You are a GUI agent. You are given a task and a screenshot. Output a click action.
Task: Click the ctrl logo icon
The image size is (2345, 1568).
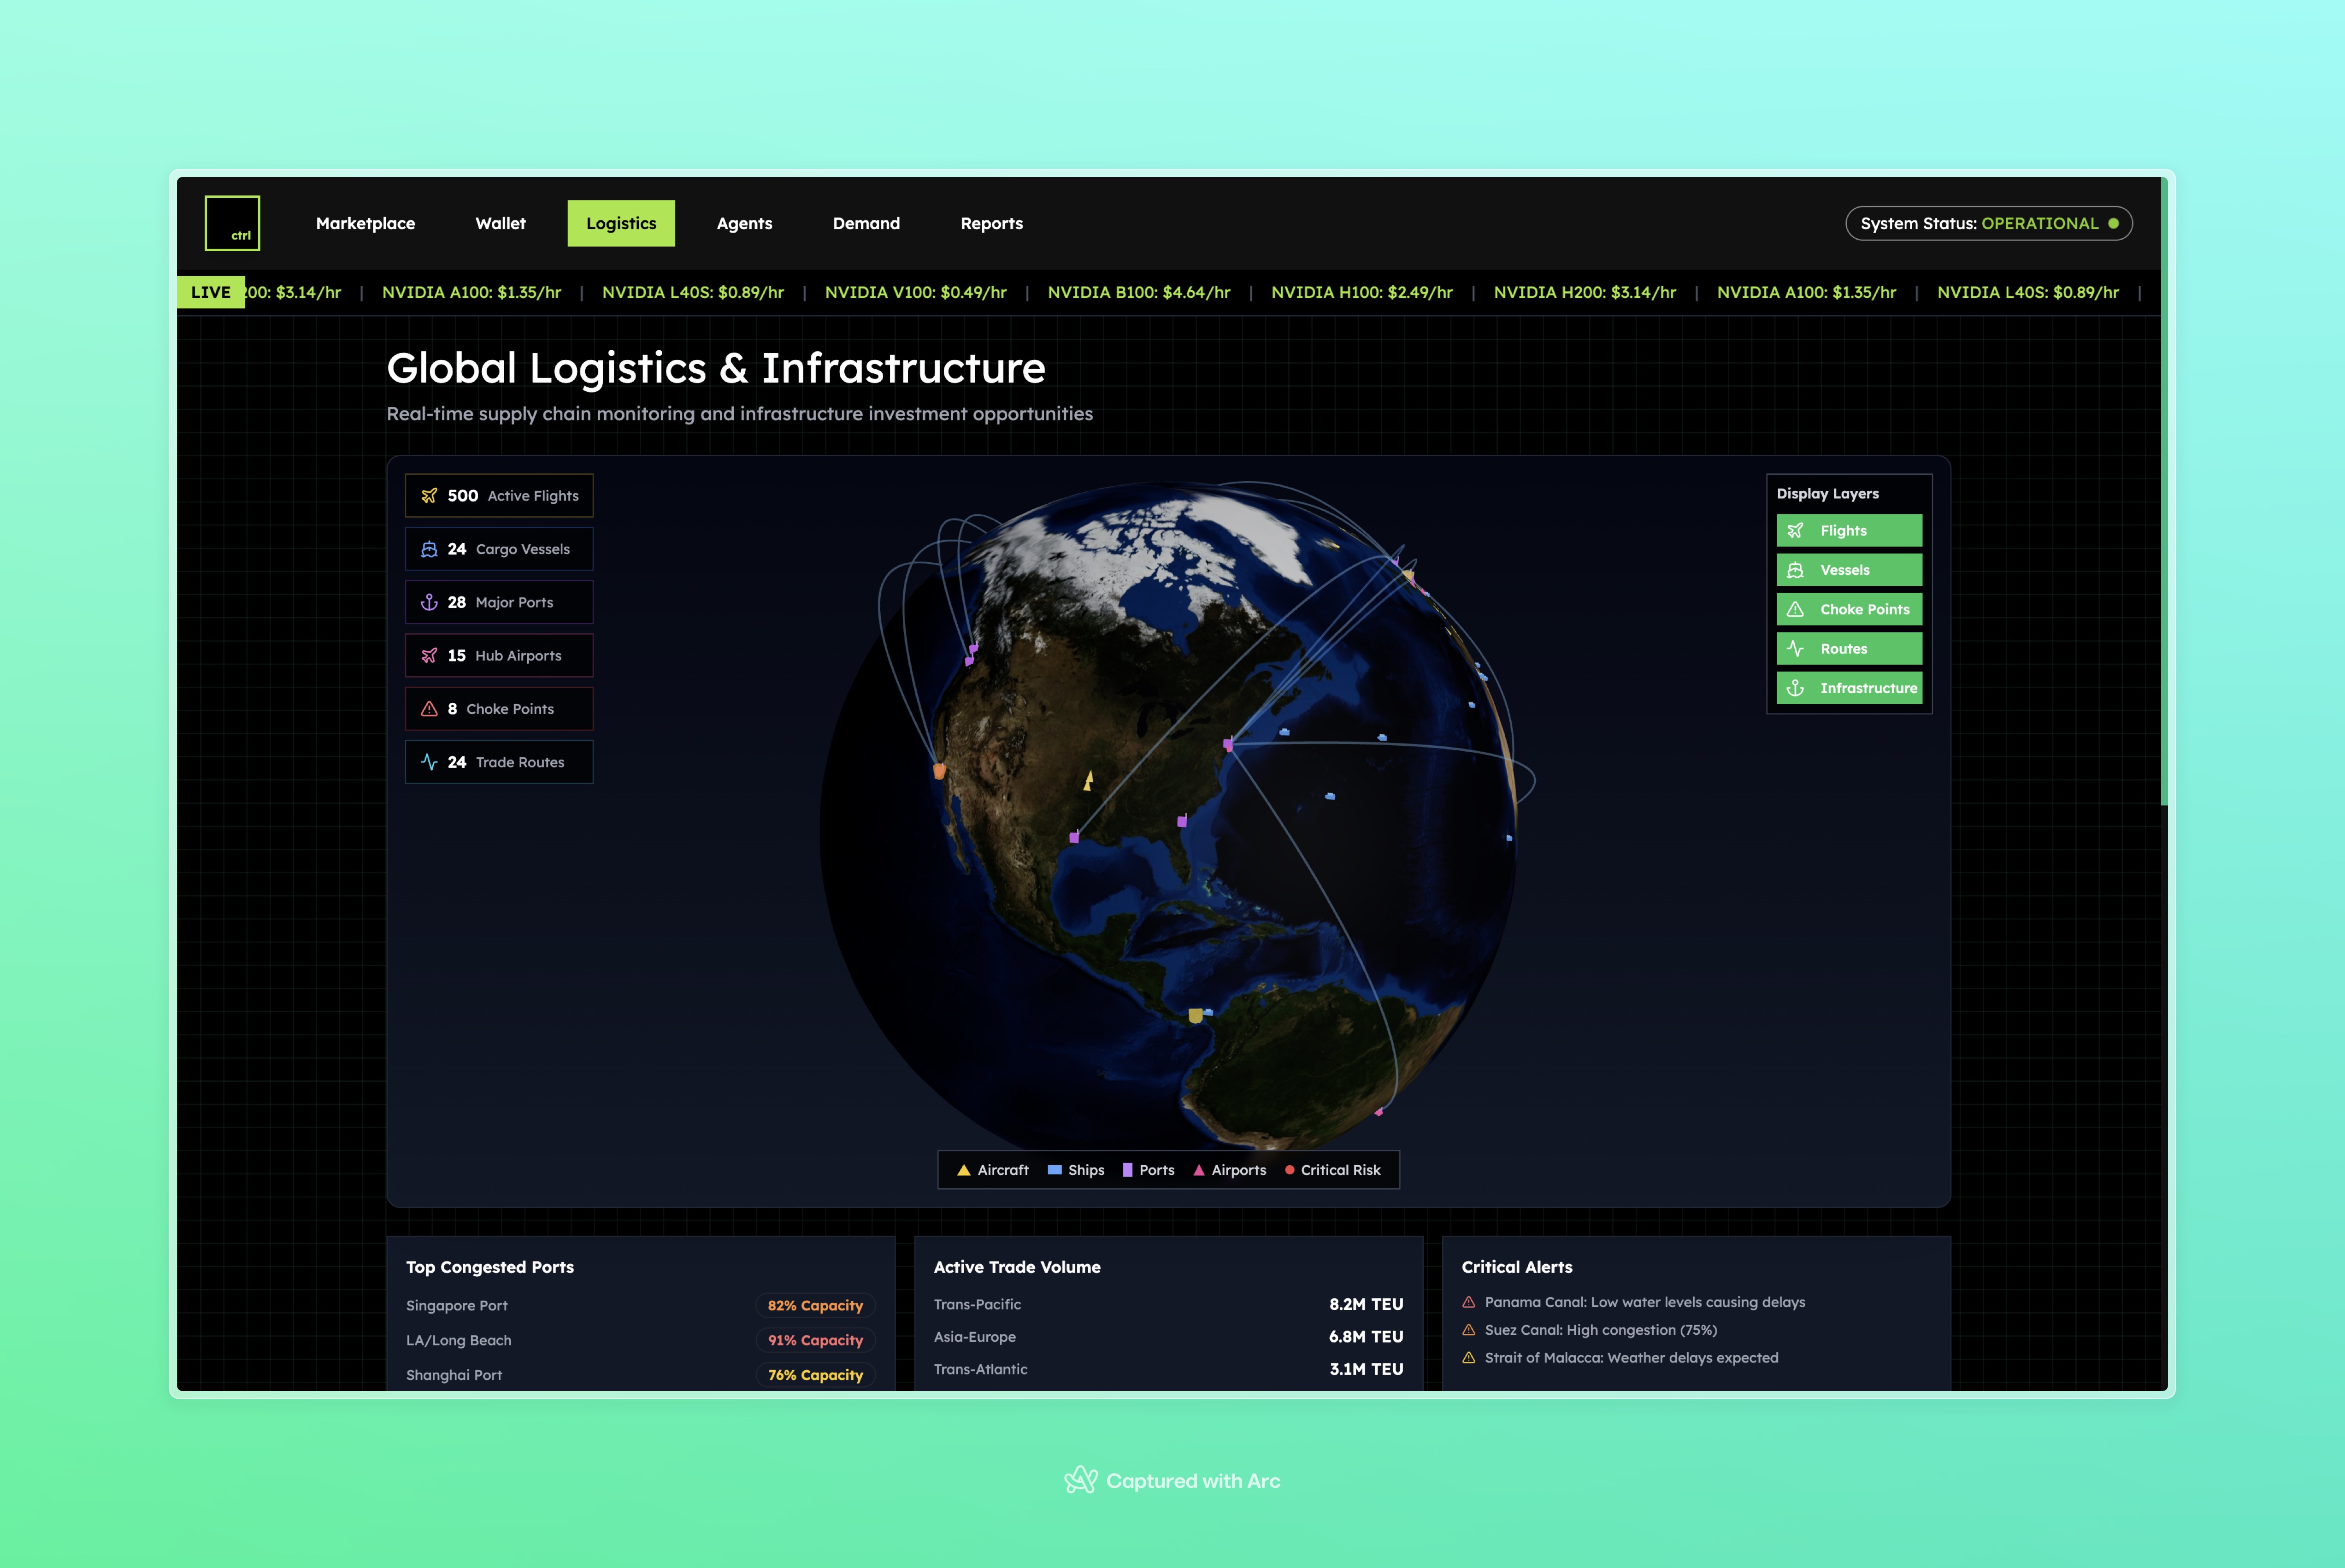click(x=232, y=223)
